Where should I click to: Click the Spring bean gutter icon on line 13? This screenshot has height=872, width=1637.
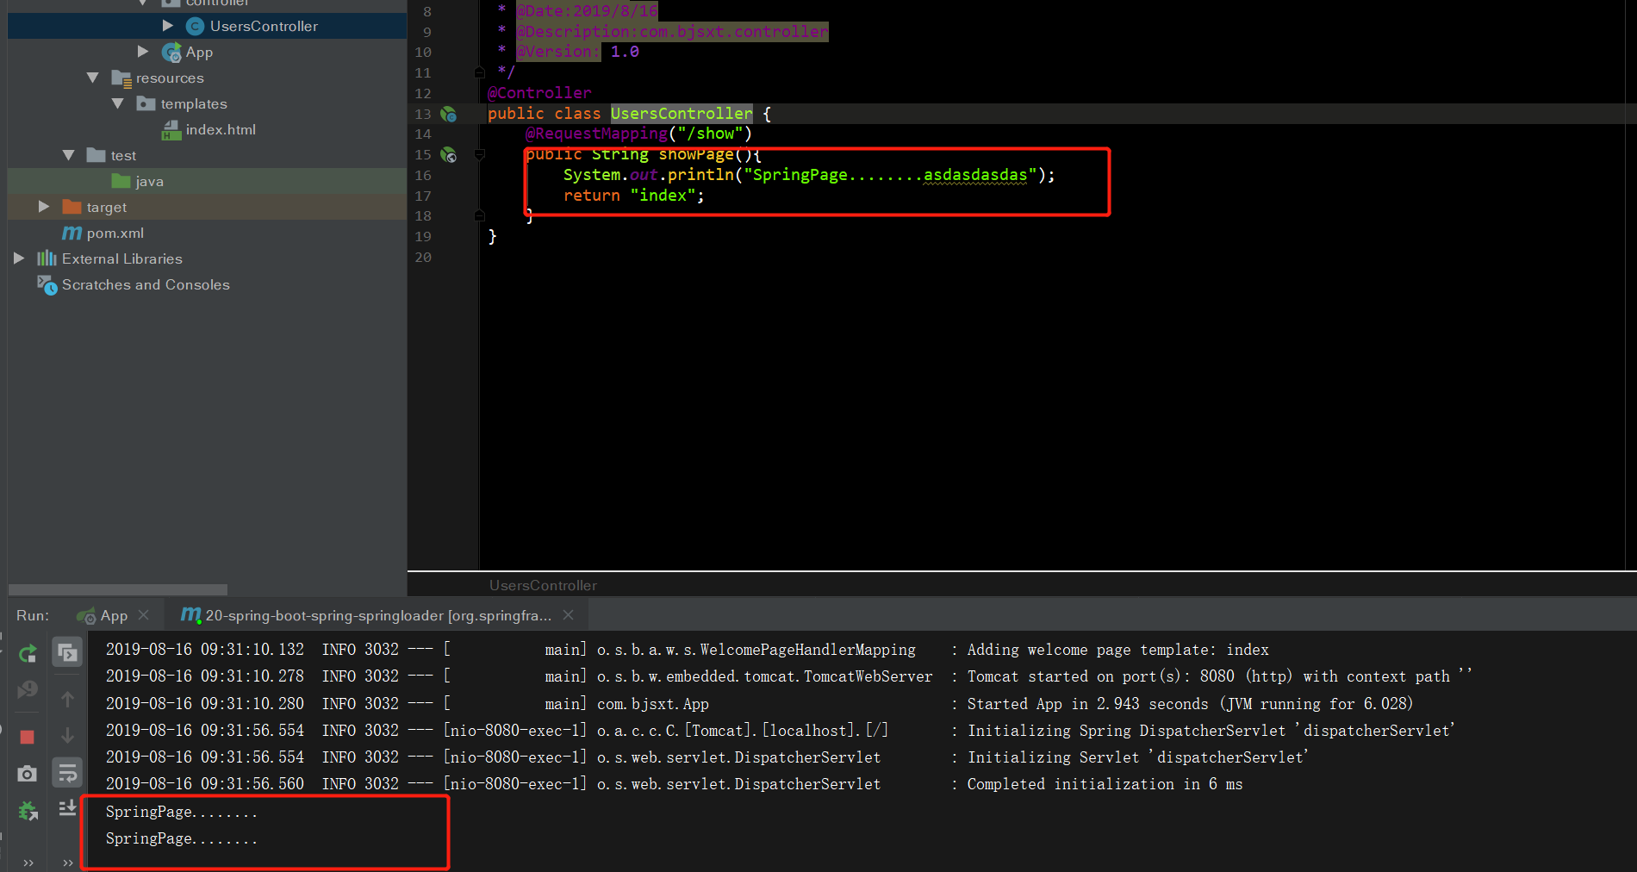click(449, 114)
